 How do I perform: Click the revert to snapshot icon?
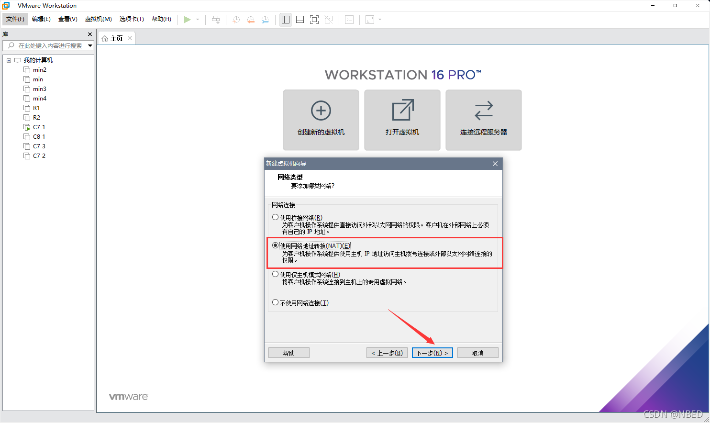click(x=251, y=20)
